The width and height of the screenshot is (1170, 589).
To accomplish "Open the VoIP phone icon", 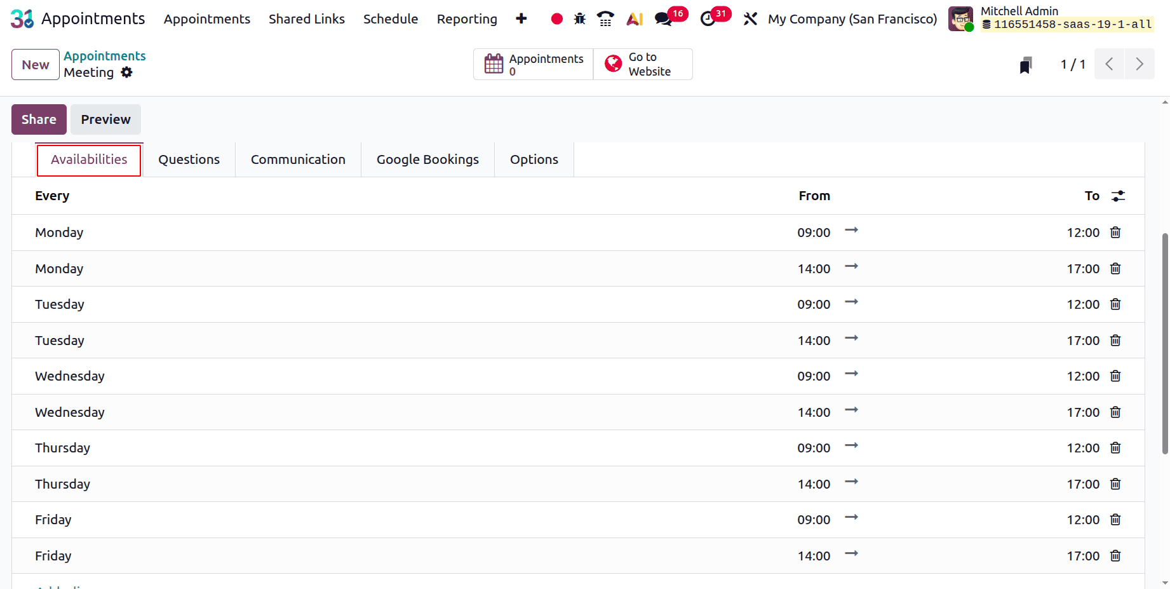I will (x=605, y=19).
